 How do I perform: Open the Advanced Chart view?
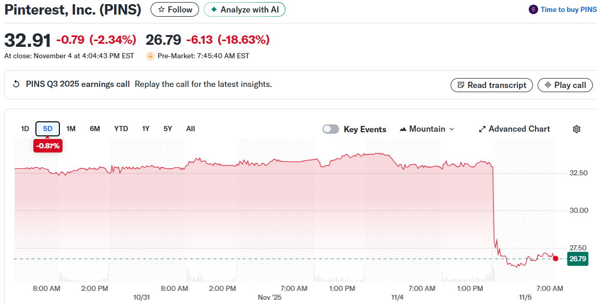click(514, 129)
